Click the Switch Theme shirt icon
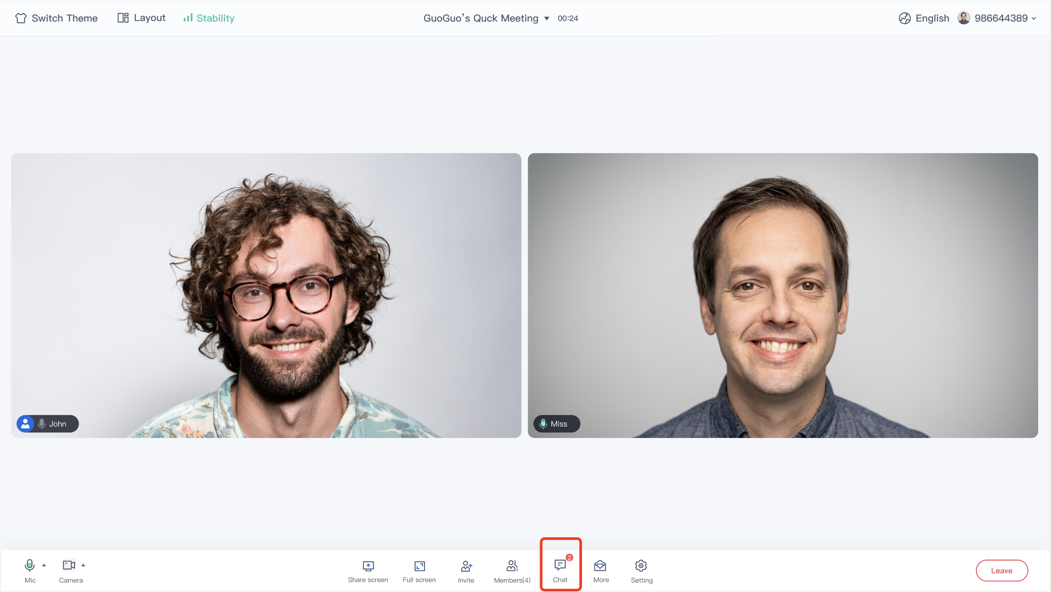Image resolution: width=1051 pixels, height=592 pixels. point(21,18)
